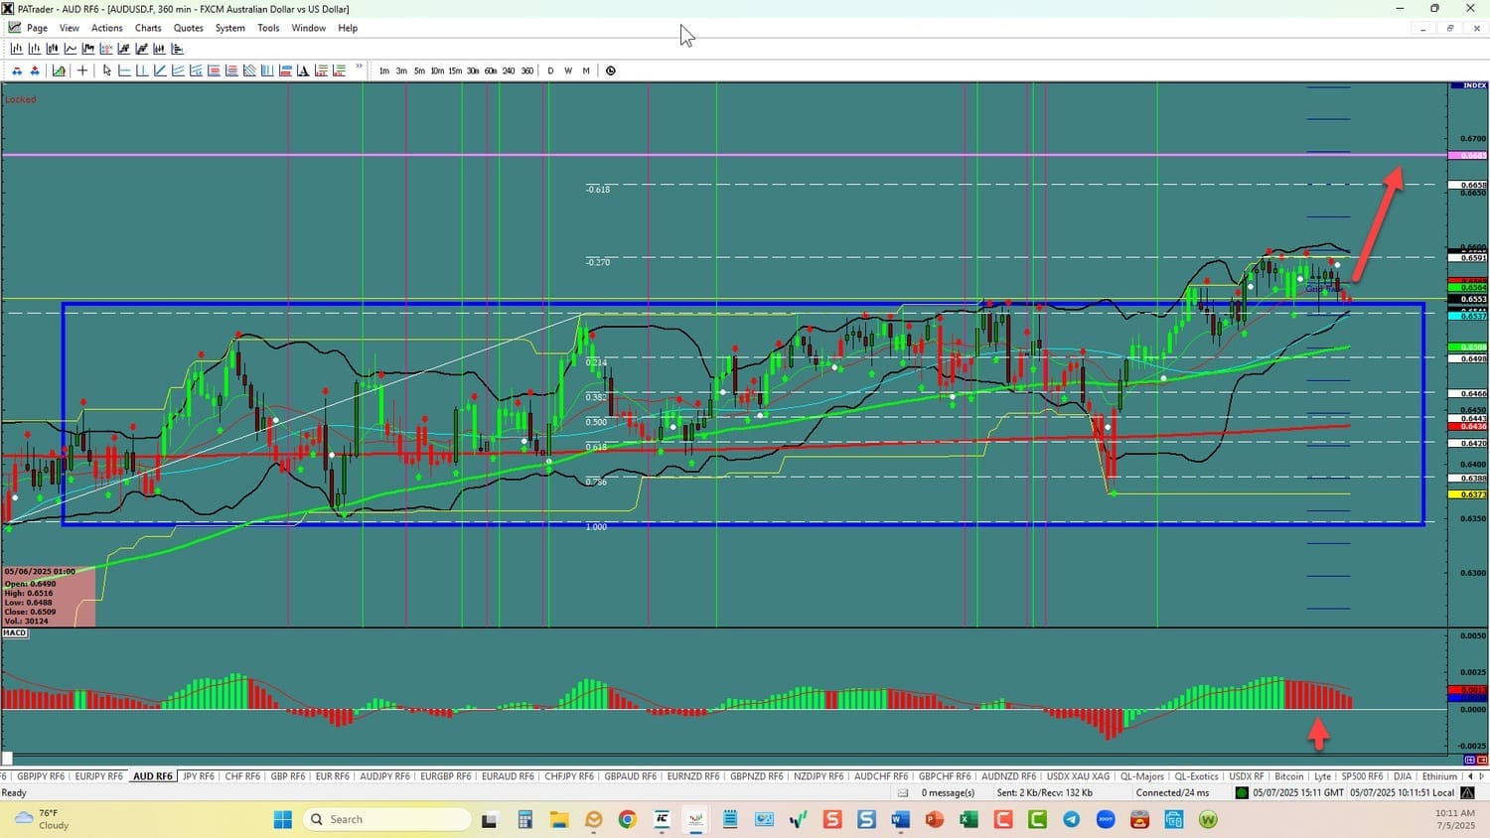Open the Tools menu
The height and width of the screenshot is (838, 1490).
click(268, 28)
